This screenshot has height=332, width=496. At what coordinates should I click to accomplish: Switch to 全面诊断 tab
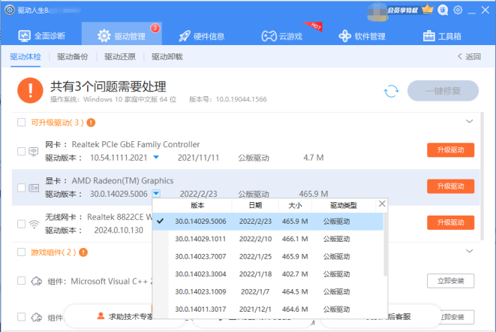coord(42,36)
